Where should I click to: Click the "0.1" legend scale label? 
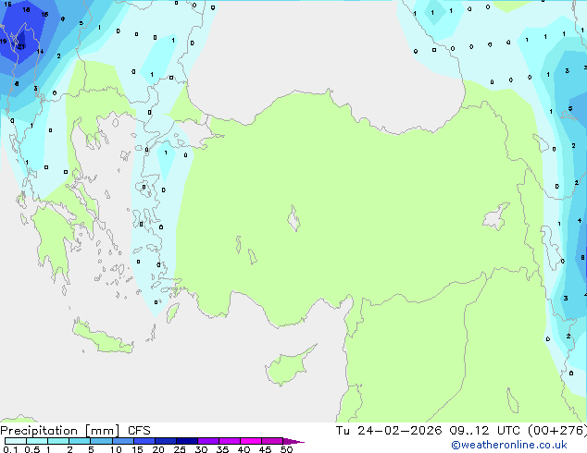pyautogui.click(x=10, y=449)
